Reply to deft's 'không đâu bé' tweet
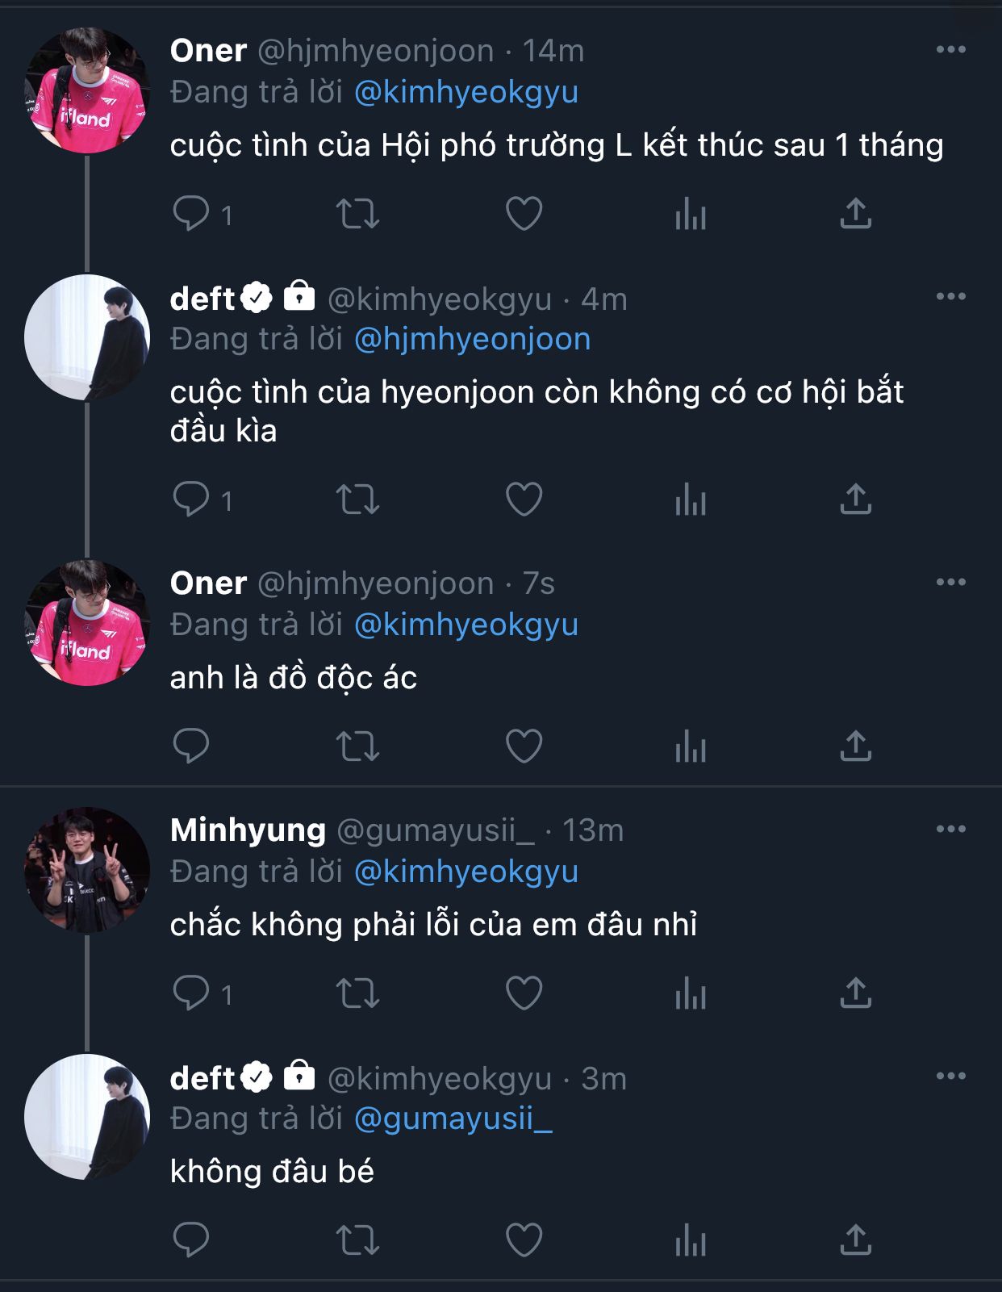This screenshot has width=1002, height=1292. tap(191, 1240)
